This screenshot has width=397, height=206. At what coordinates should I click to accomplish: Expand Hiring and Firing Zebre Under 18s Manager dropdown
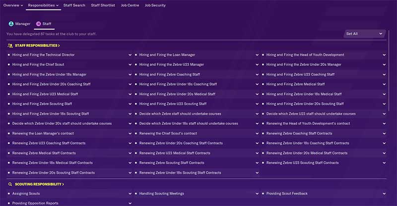[130, 75]
